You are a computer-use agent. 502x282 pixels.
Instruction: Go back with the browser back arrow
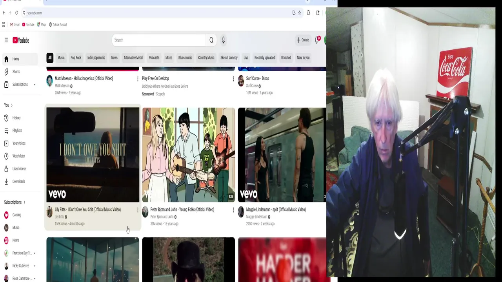4,13
